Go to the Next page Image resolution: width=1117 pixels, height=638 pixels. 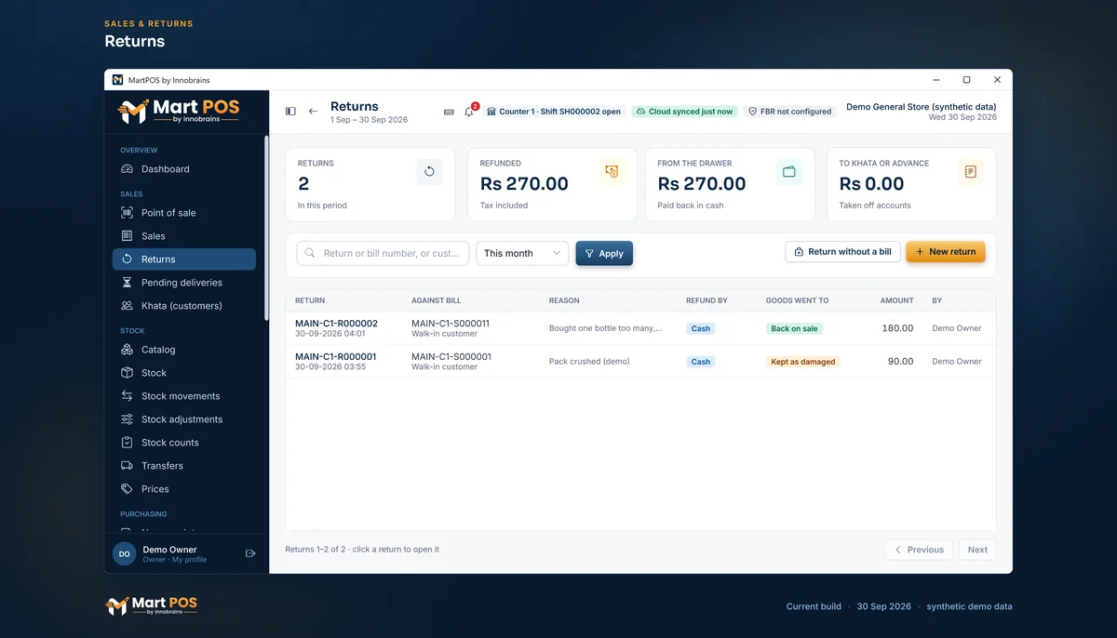[x=977, y=550]
